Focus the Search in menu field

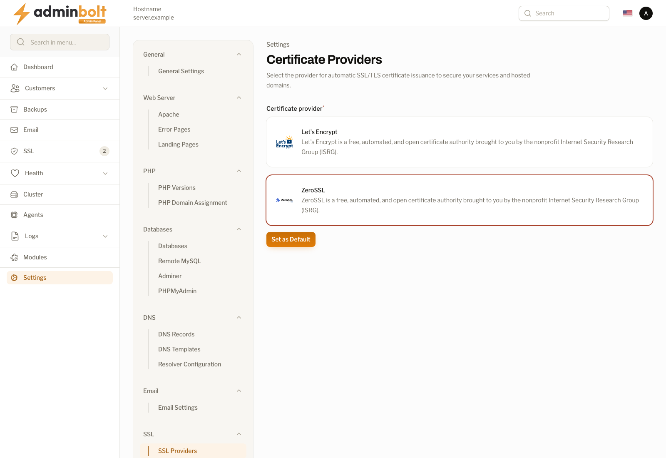click(x=60, y=42)
